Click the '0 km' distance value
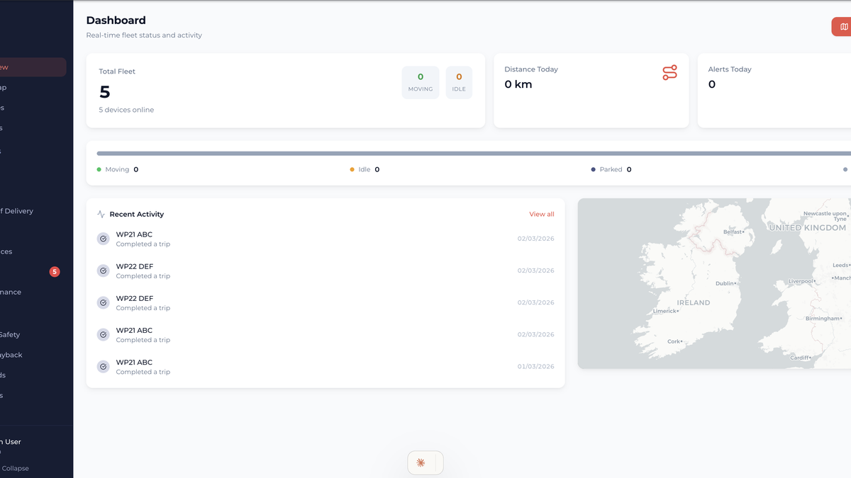Screen dimensions: 851x478 click(x=518, y=84)
